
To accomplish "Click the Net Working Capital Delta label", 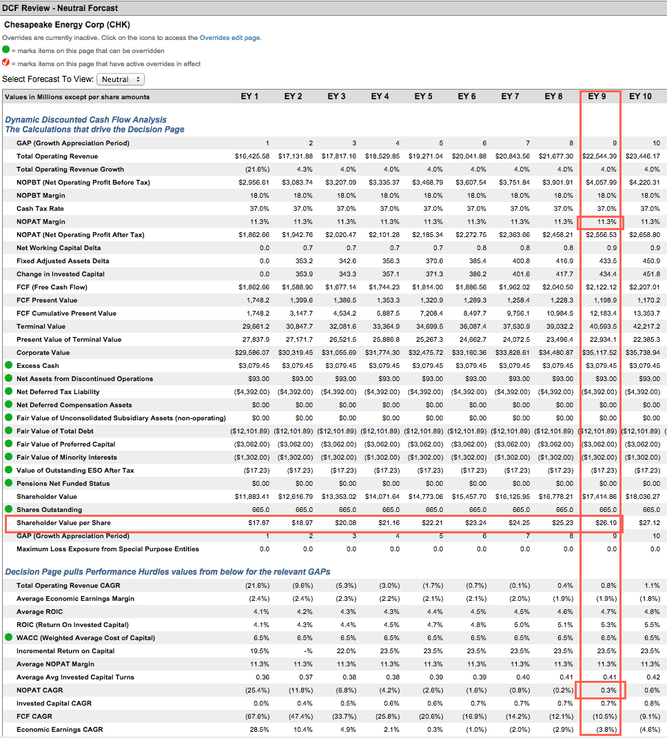I will click(59, 247).
